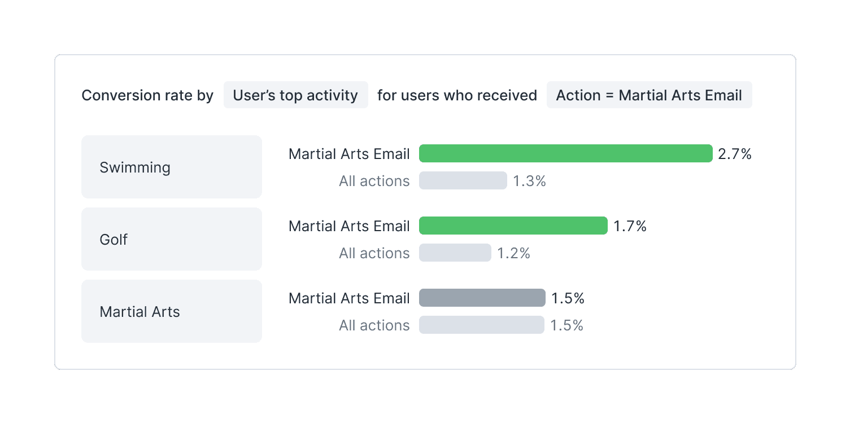Screen dimensions: 863x424
Task: Click the 2.7% conversion value
Action: 734,154
